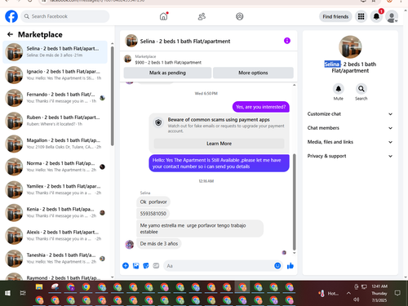Open Ruben conversation in list

coord(55,121)
